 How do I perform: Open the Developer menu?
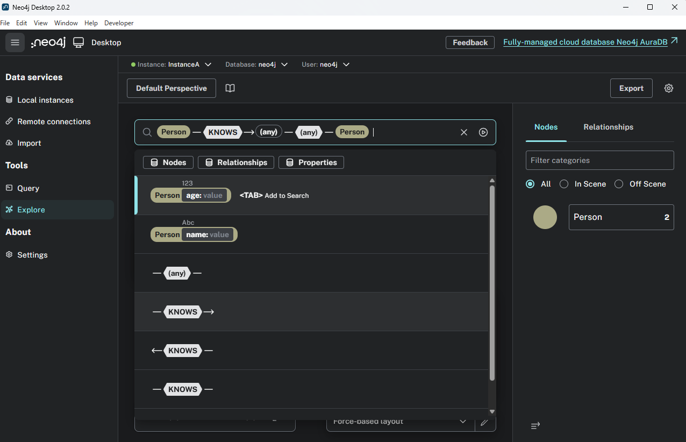point(119,23)
